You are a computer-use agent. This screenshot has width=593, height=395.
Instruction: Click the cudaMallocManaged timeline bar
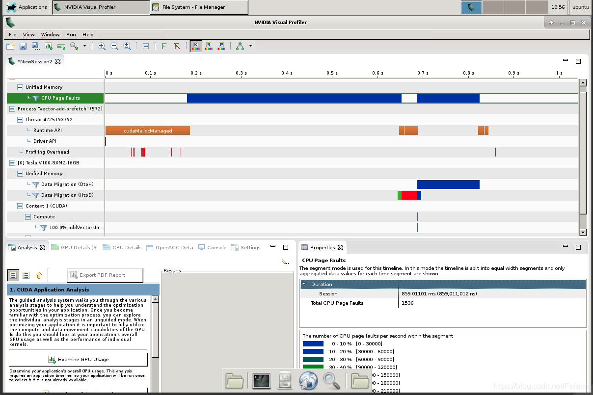coord(148,131)
